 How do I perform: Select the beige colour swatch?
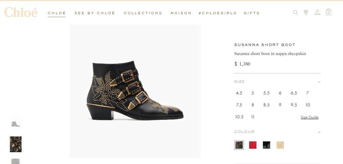[x=280, y=145]
